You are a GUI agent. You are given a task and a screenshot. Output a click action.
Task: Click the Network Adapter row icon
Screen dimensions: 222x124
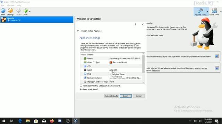[85, 78]
